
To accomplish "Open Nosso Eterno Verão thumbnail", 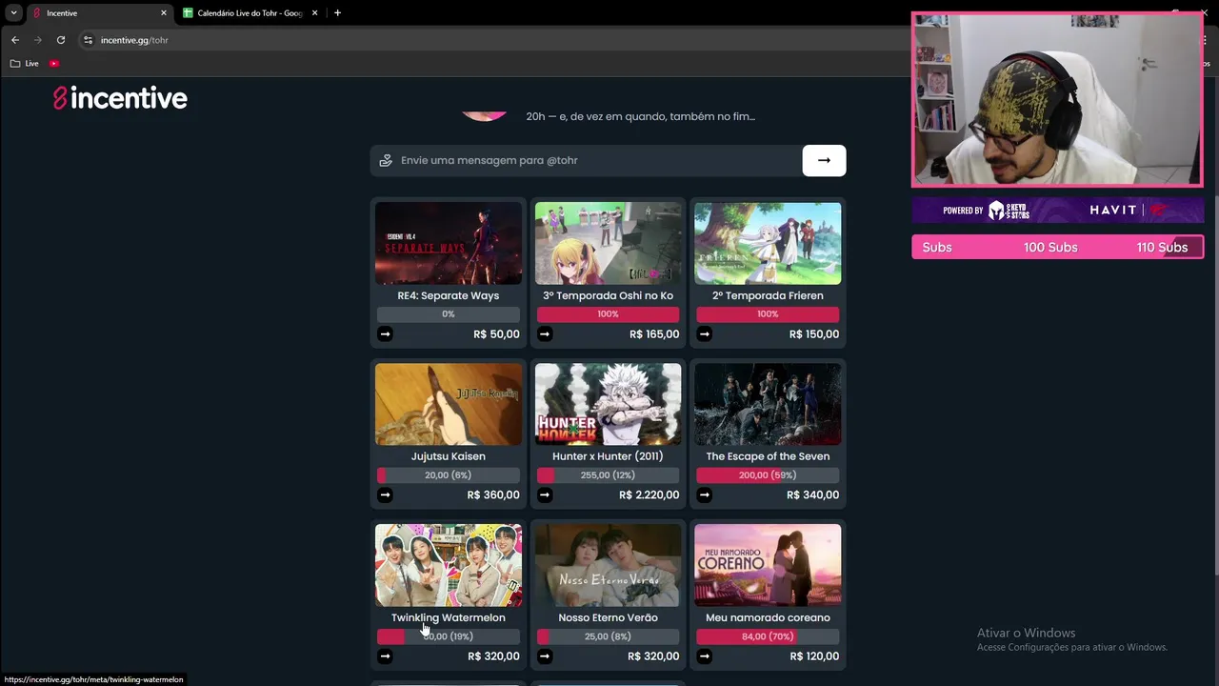I will coord(608,565).
